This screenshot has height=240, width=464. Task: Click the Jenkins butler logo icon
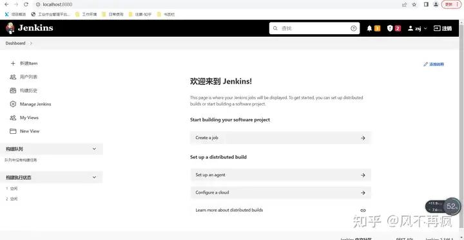tap(10, 28)
